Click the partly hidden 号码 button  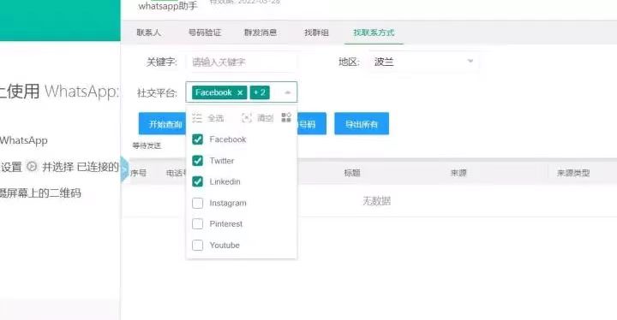click(x=312, y=124)
